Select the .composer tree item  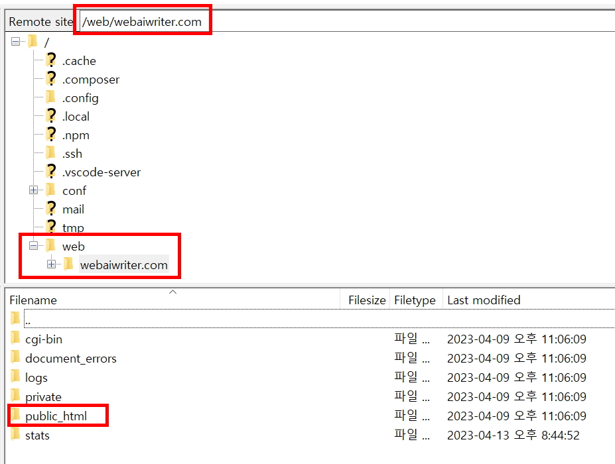click(x=91, y=80)
